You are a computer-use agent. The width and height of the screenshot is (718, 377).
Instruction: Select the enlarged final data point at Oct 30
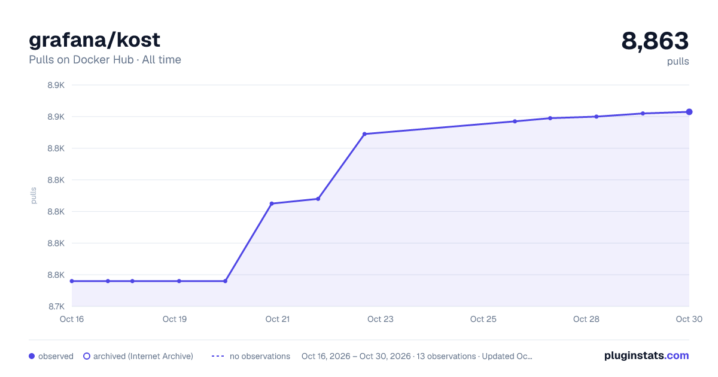pos(689,112)
